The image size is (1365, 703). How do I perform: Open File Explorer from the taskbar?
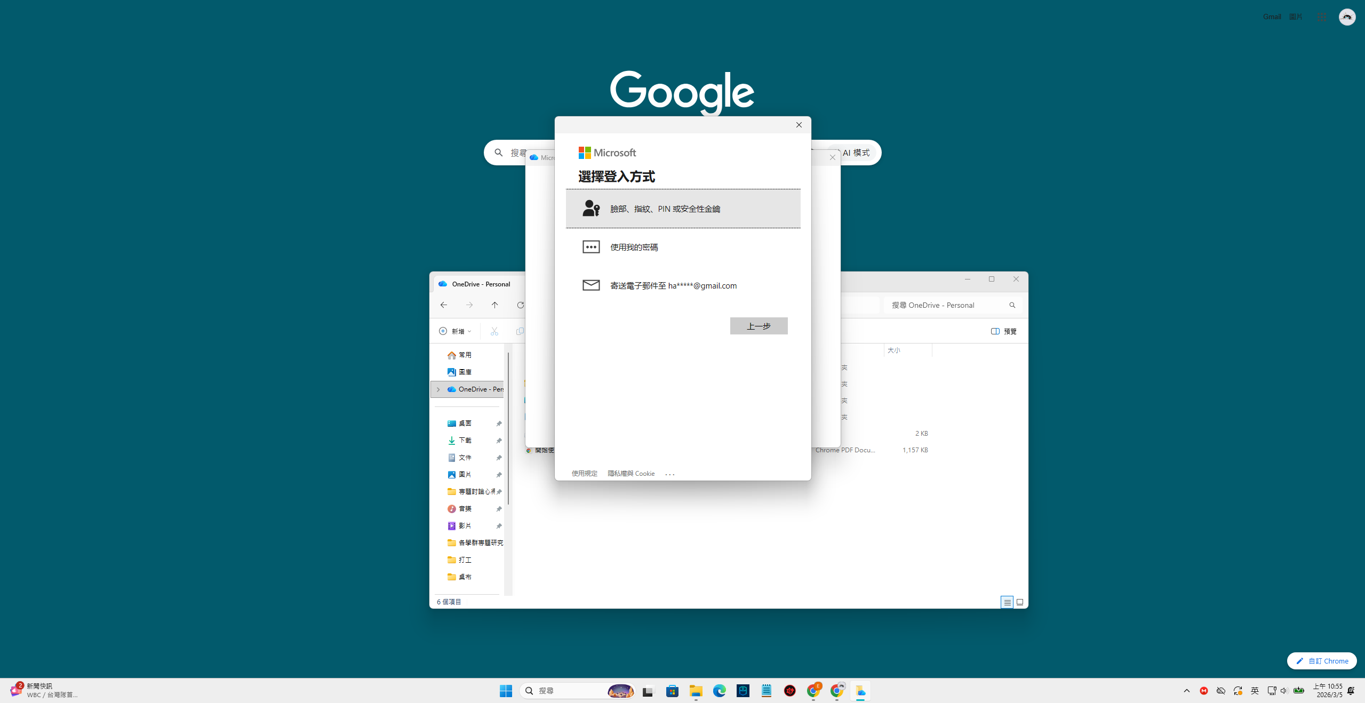tap(696, 691)
